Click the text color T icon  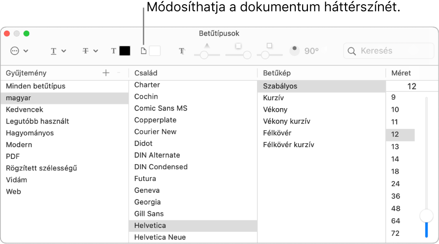113,51
